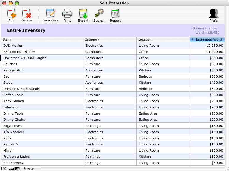Select the ReplayTV item

pyautogui.click(x=11, y=144)
